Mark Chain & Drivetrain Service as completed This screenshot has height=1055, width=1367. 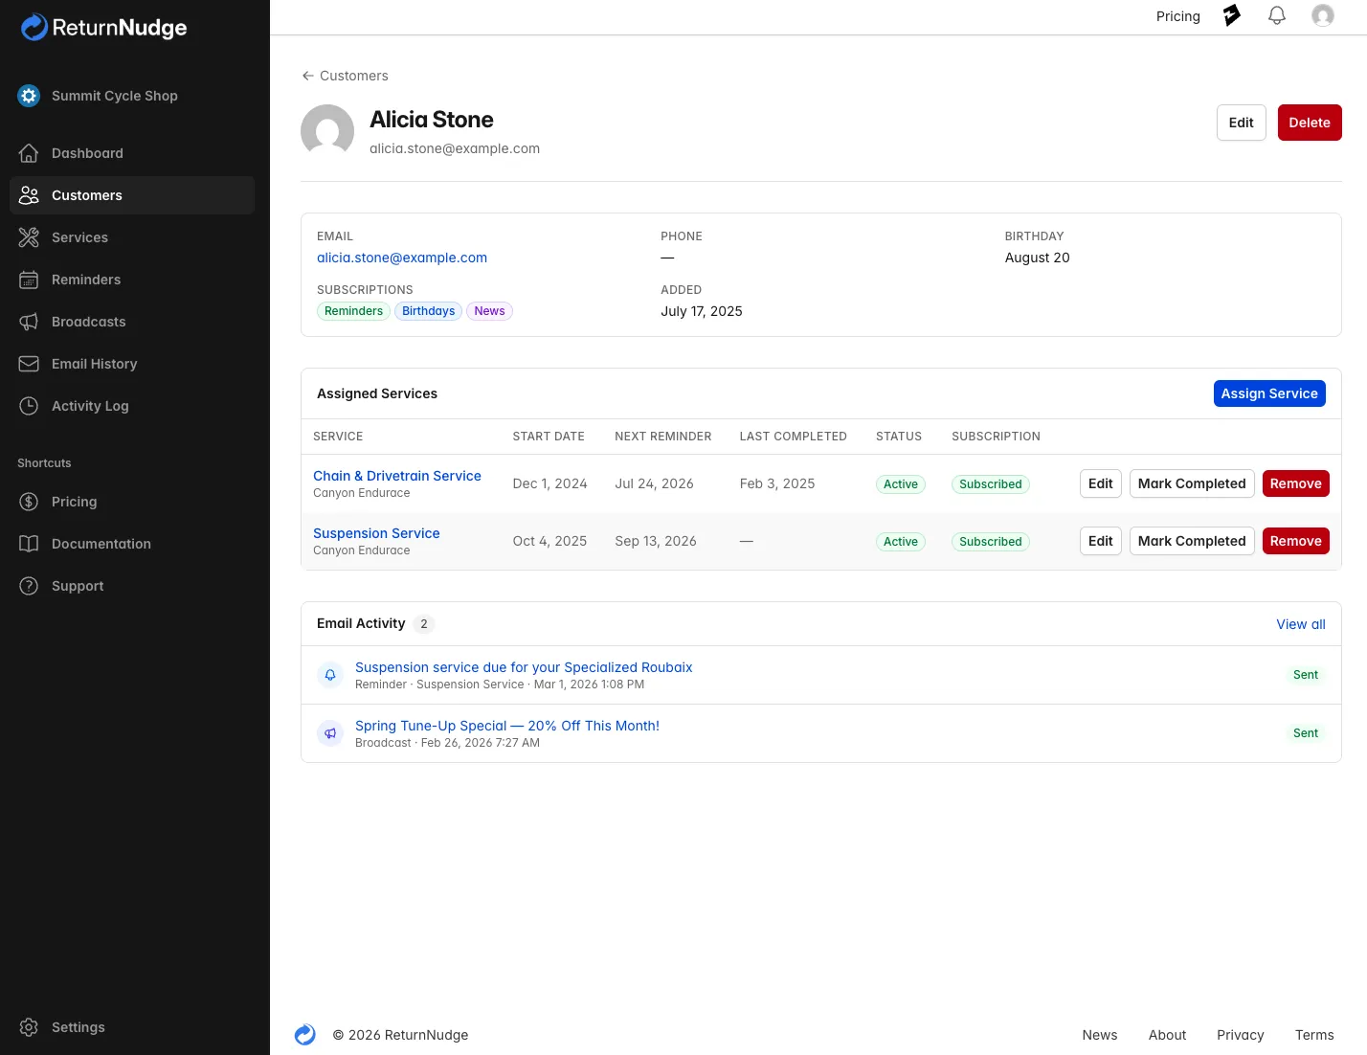(x=1191, y=483)
